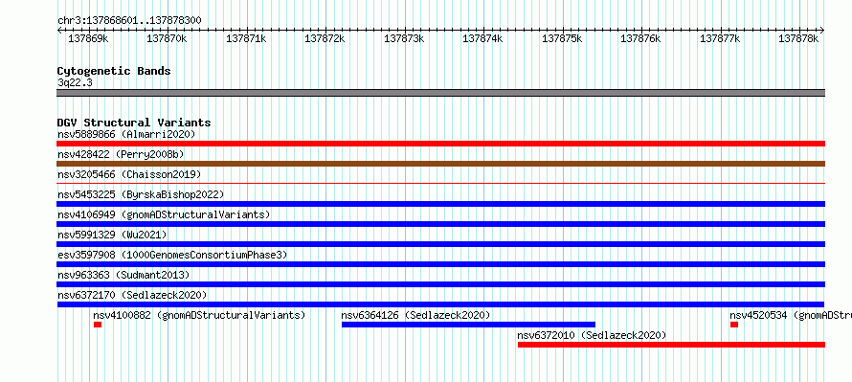Viewport: 852px width, 382px height.
Task: Click the 137875k ruler tick label
Action: pos(562,38)
